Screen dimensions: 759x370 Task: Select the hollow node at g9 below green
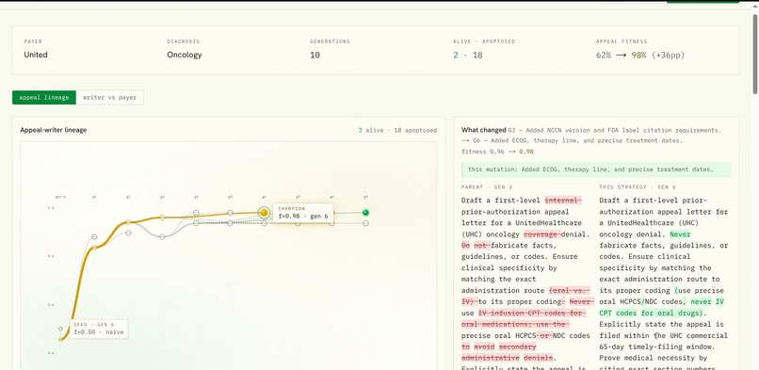pos(365,223)
